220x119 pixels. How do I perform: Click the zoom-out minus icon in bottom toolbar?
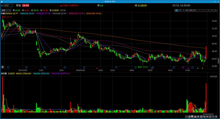pyautogui.click(x=213, y=117)
